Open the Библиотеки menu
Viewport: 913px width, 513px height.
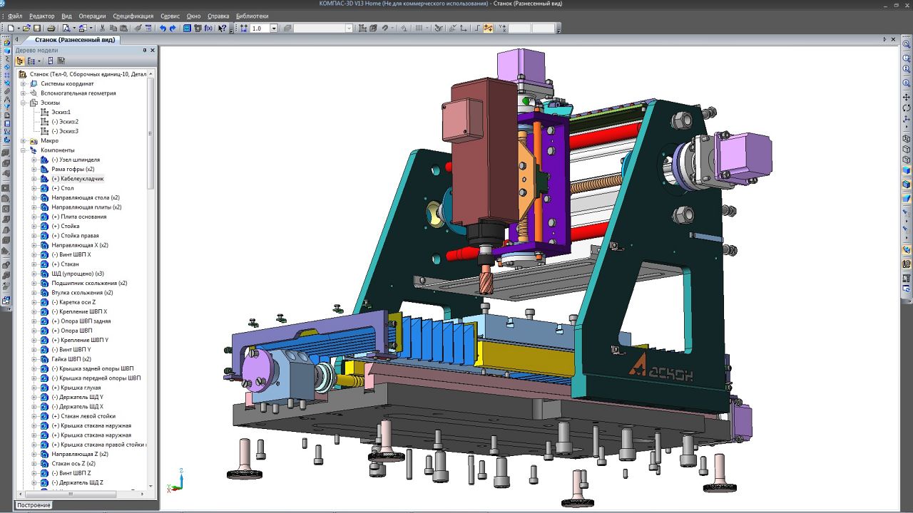click(252, 16)
